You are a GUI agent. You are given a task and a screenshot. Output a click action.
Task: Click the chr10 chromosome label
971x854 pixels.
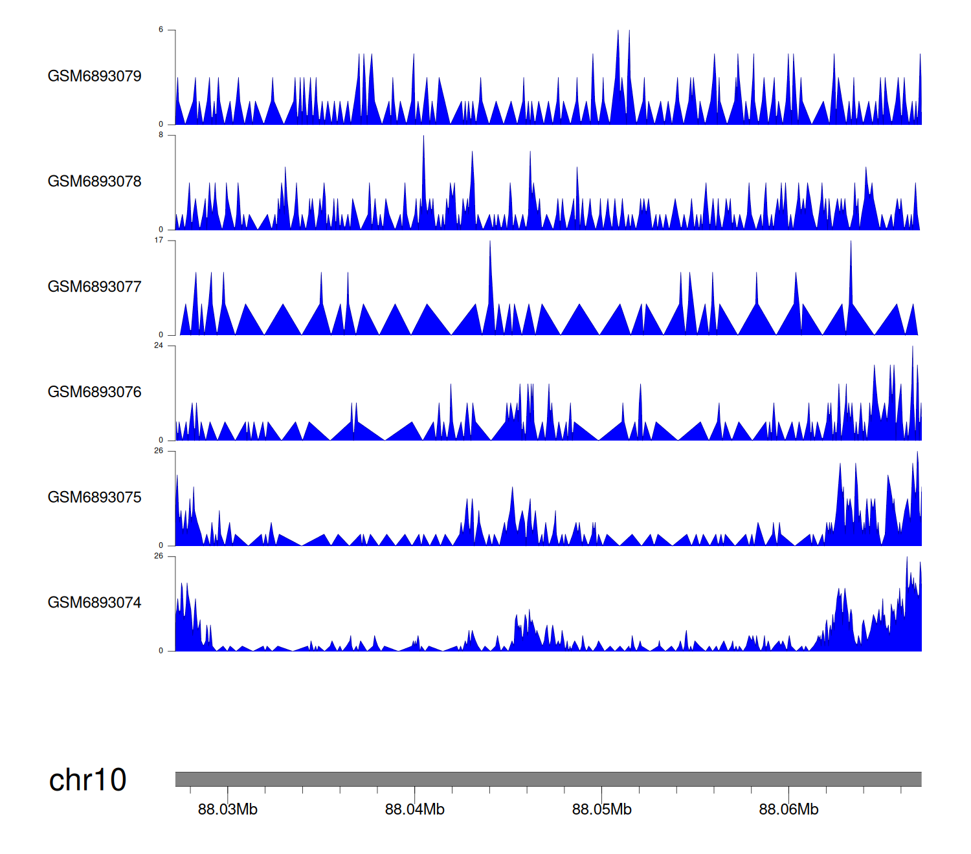coord(87,780)
